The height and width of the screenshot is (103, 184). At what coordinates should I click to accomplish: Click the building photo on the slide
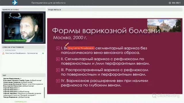164,25
